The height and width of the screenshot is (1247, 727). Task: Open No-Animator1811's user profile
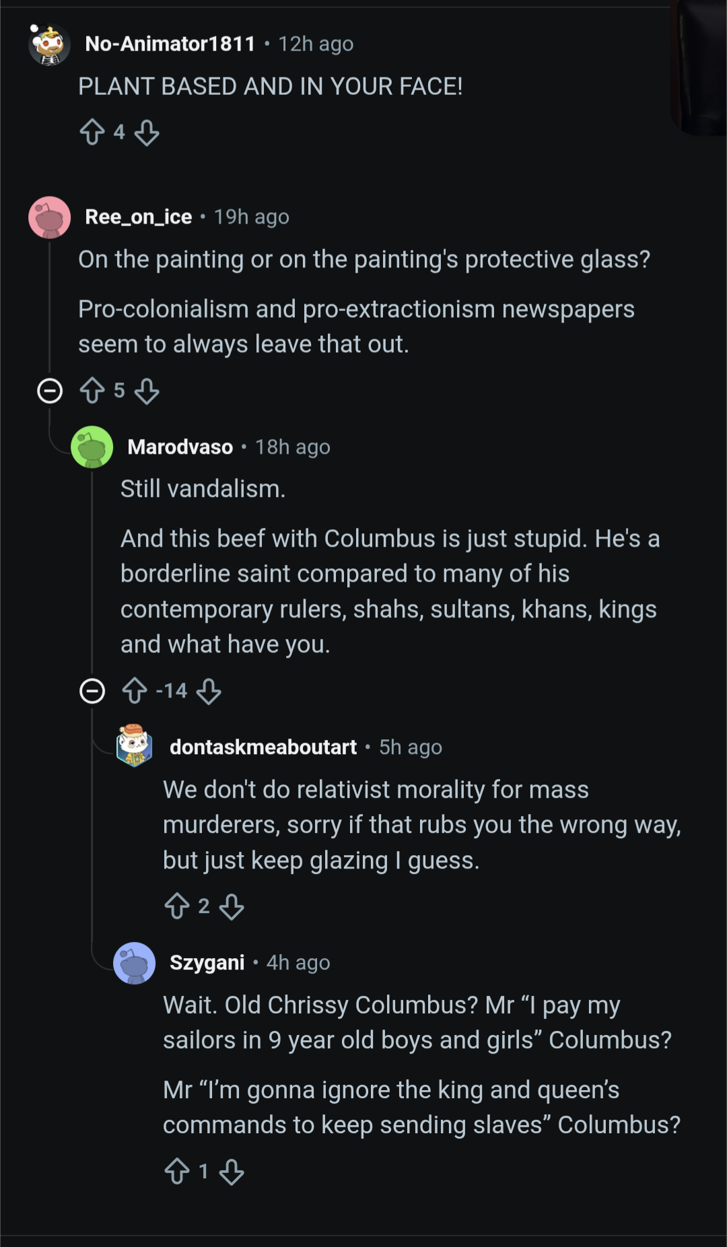[170, 44]
